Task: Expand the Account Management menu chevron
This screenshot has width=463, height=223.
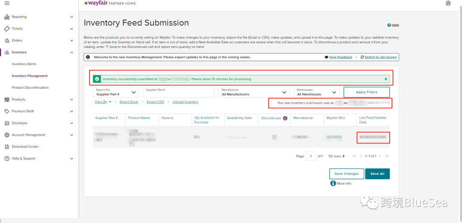Action: pyautogui.click(x=72, y=135)
